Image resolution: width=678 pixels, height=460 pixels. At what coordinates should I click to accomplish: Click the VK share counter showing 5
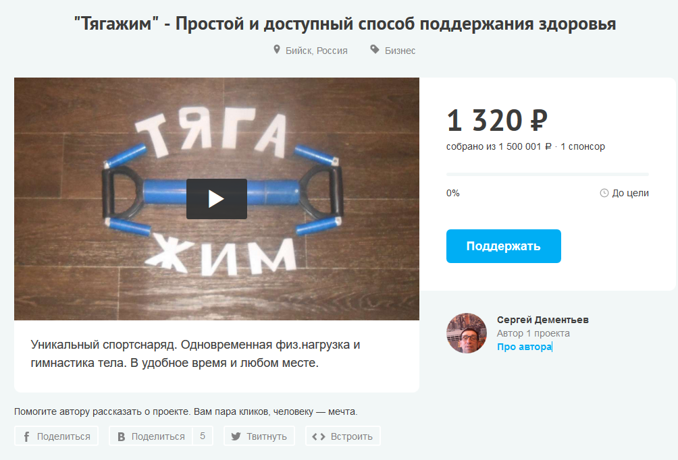[203, 436]
